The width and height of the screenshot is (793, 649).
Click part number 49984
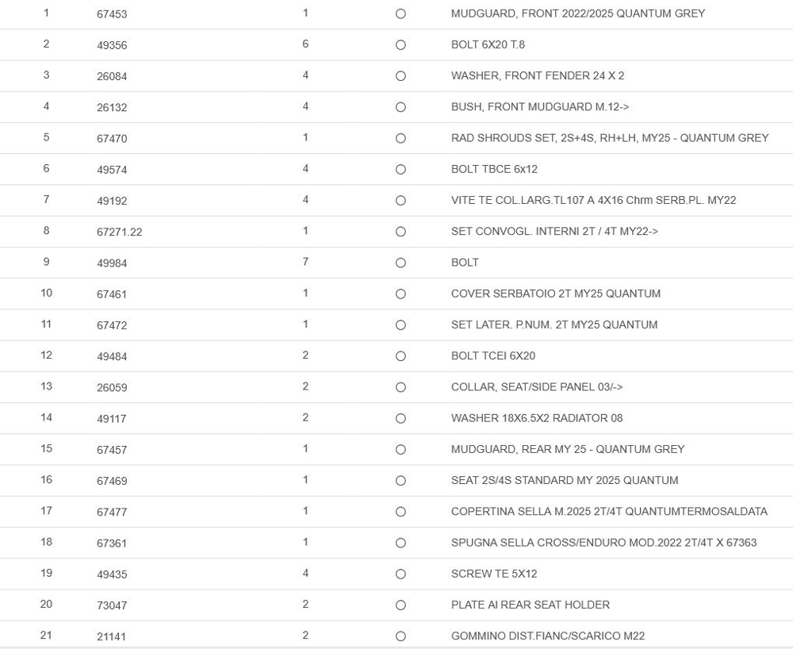[x=112, y=263]
